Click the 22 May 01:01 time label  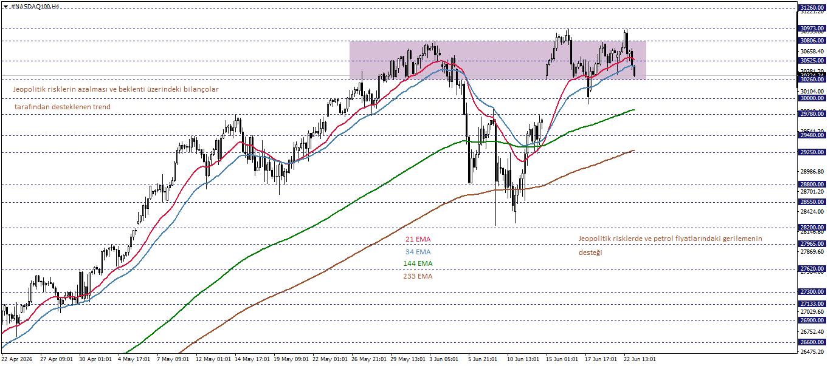(x=330, y=359)
